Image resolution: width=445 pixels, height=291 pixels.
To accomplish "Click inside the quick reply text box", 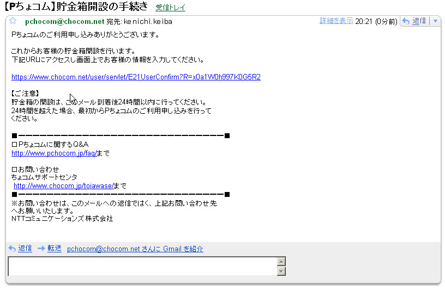I will click(142, 267).
